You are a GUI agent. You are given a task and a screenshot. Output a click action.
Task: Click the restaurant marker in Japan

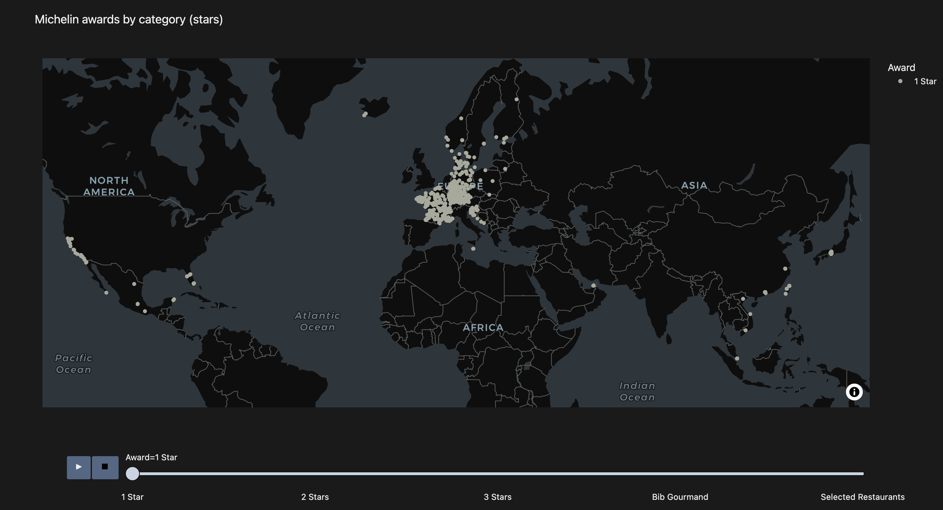coord(831,252)
